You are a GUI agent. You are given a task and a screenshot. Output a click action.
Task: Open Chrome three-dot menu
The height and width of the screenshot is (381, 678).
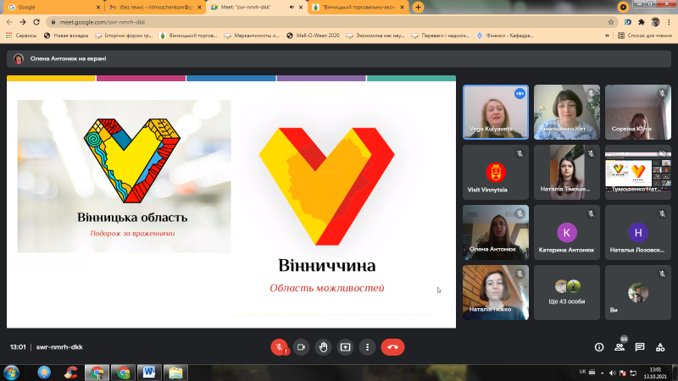pyautogui.click(x=669, y=22)
